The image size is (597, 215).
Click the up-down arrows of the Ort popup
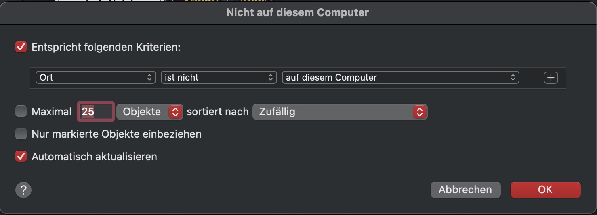pyautogui.click(x=149, y=77)
